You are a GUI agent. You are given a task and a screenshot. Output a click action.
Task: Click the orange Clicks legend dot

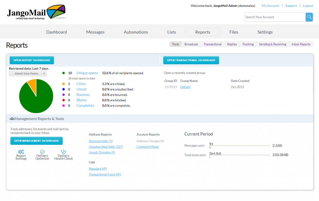[64, 84]
